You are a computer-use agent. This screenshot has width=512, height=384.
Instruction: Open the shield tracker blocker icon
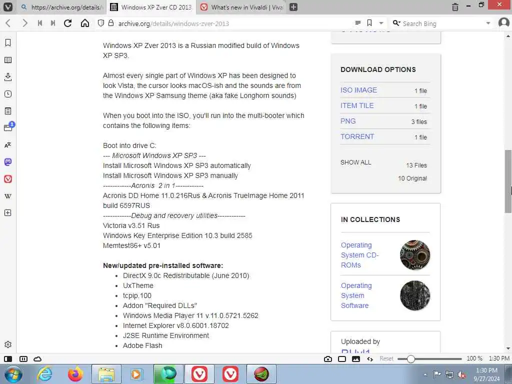[x=101, y=23]
